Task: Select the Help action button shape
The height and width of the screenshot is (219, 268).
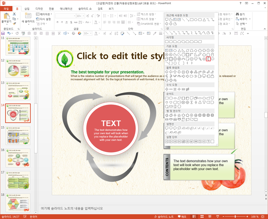Action: tap(208, 141)
